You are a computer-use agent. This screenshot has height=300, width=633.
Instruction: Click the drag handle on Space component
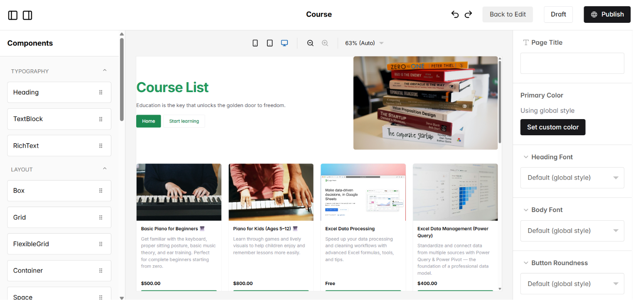[x=101, y=297]
